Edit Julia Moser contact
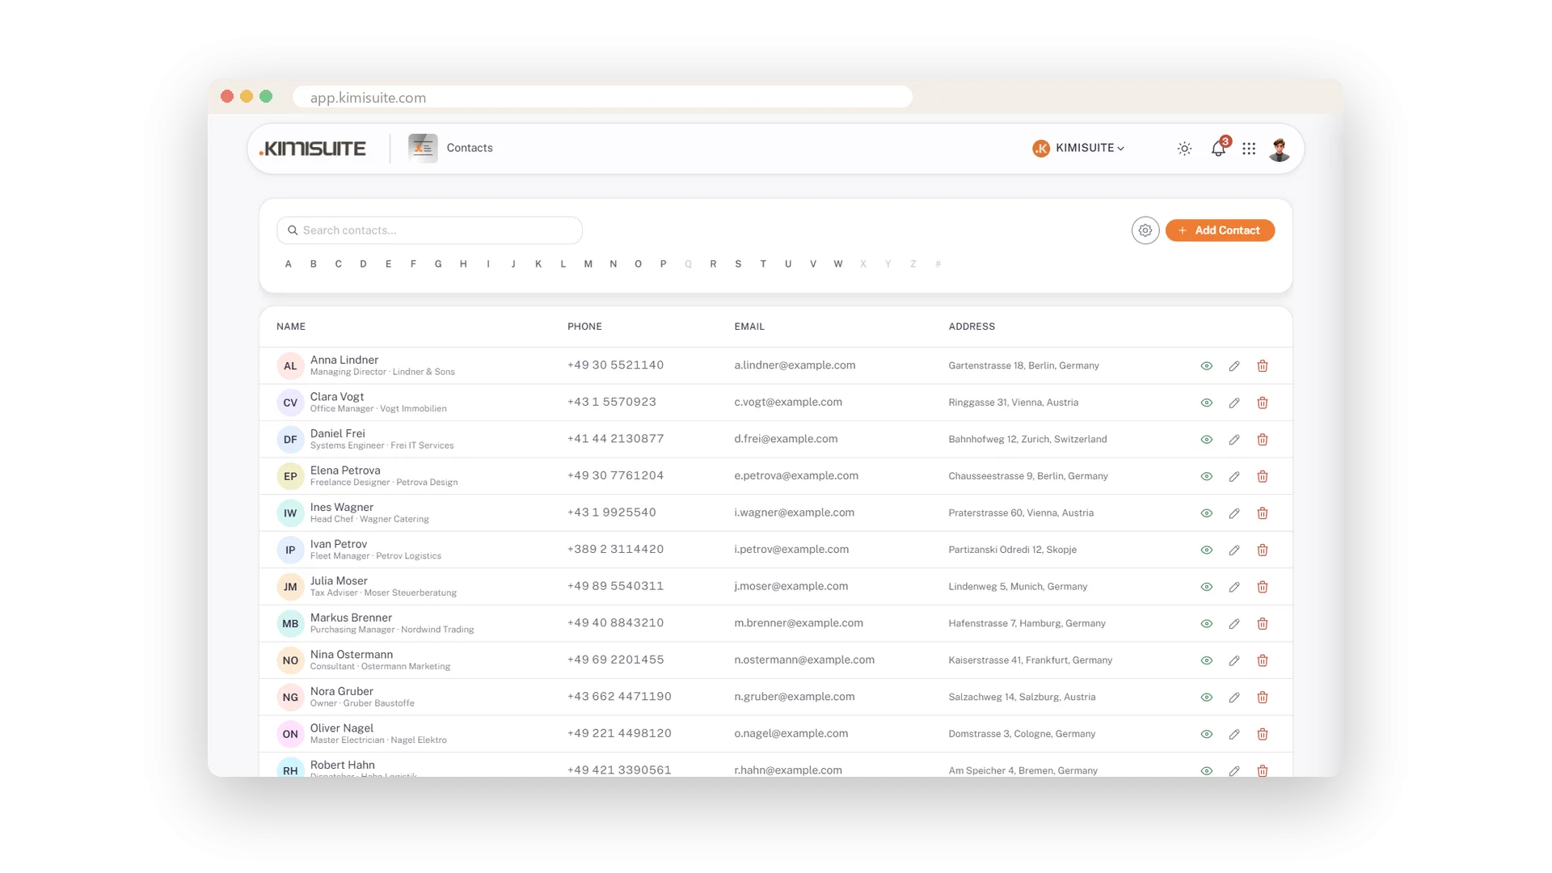Screen dimensions: 1552x873 click(x=1234, y=587)
